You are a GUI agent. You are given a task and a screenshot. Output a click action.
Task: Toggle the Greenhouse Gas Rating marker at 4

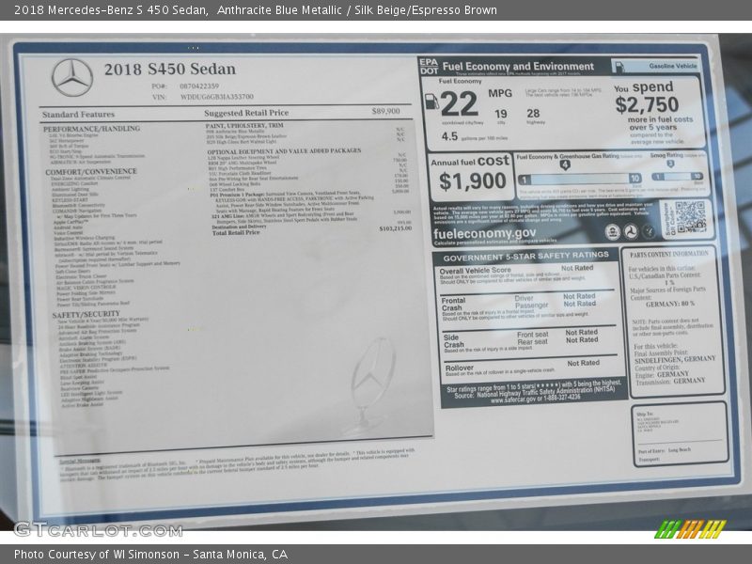point(565,164)
